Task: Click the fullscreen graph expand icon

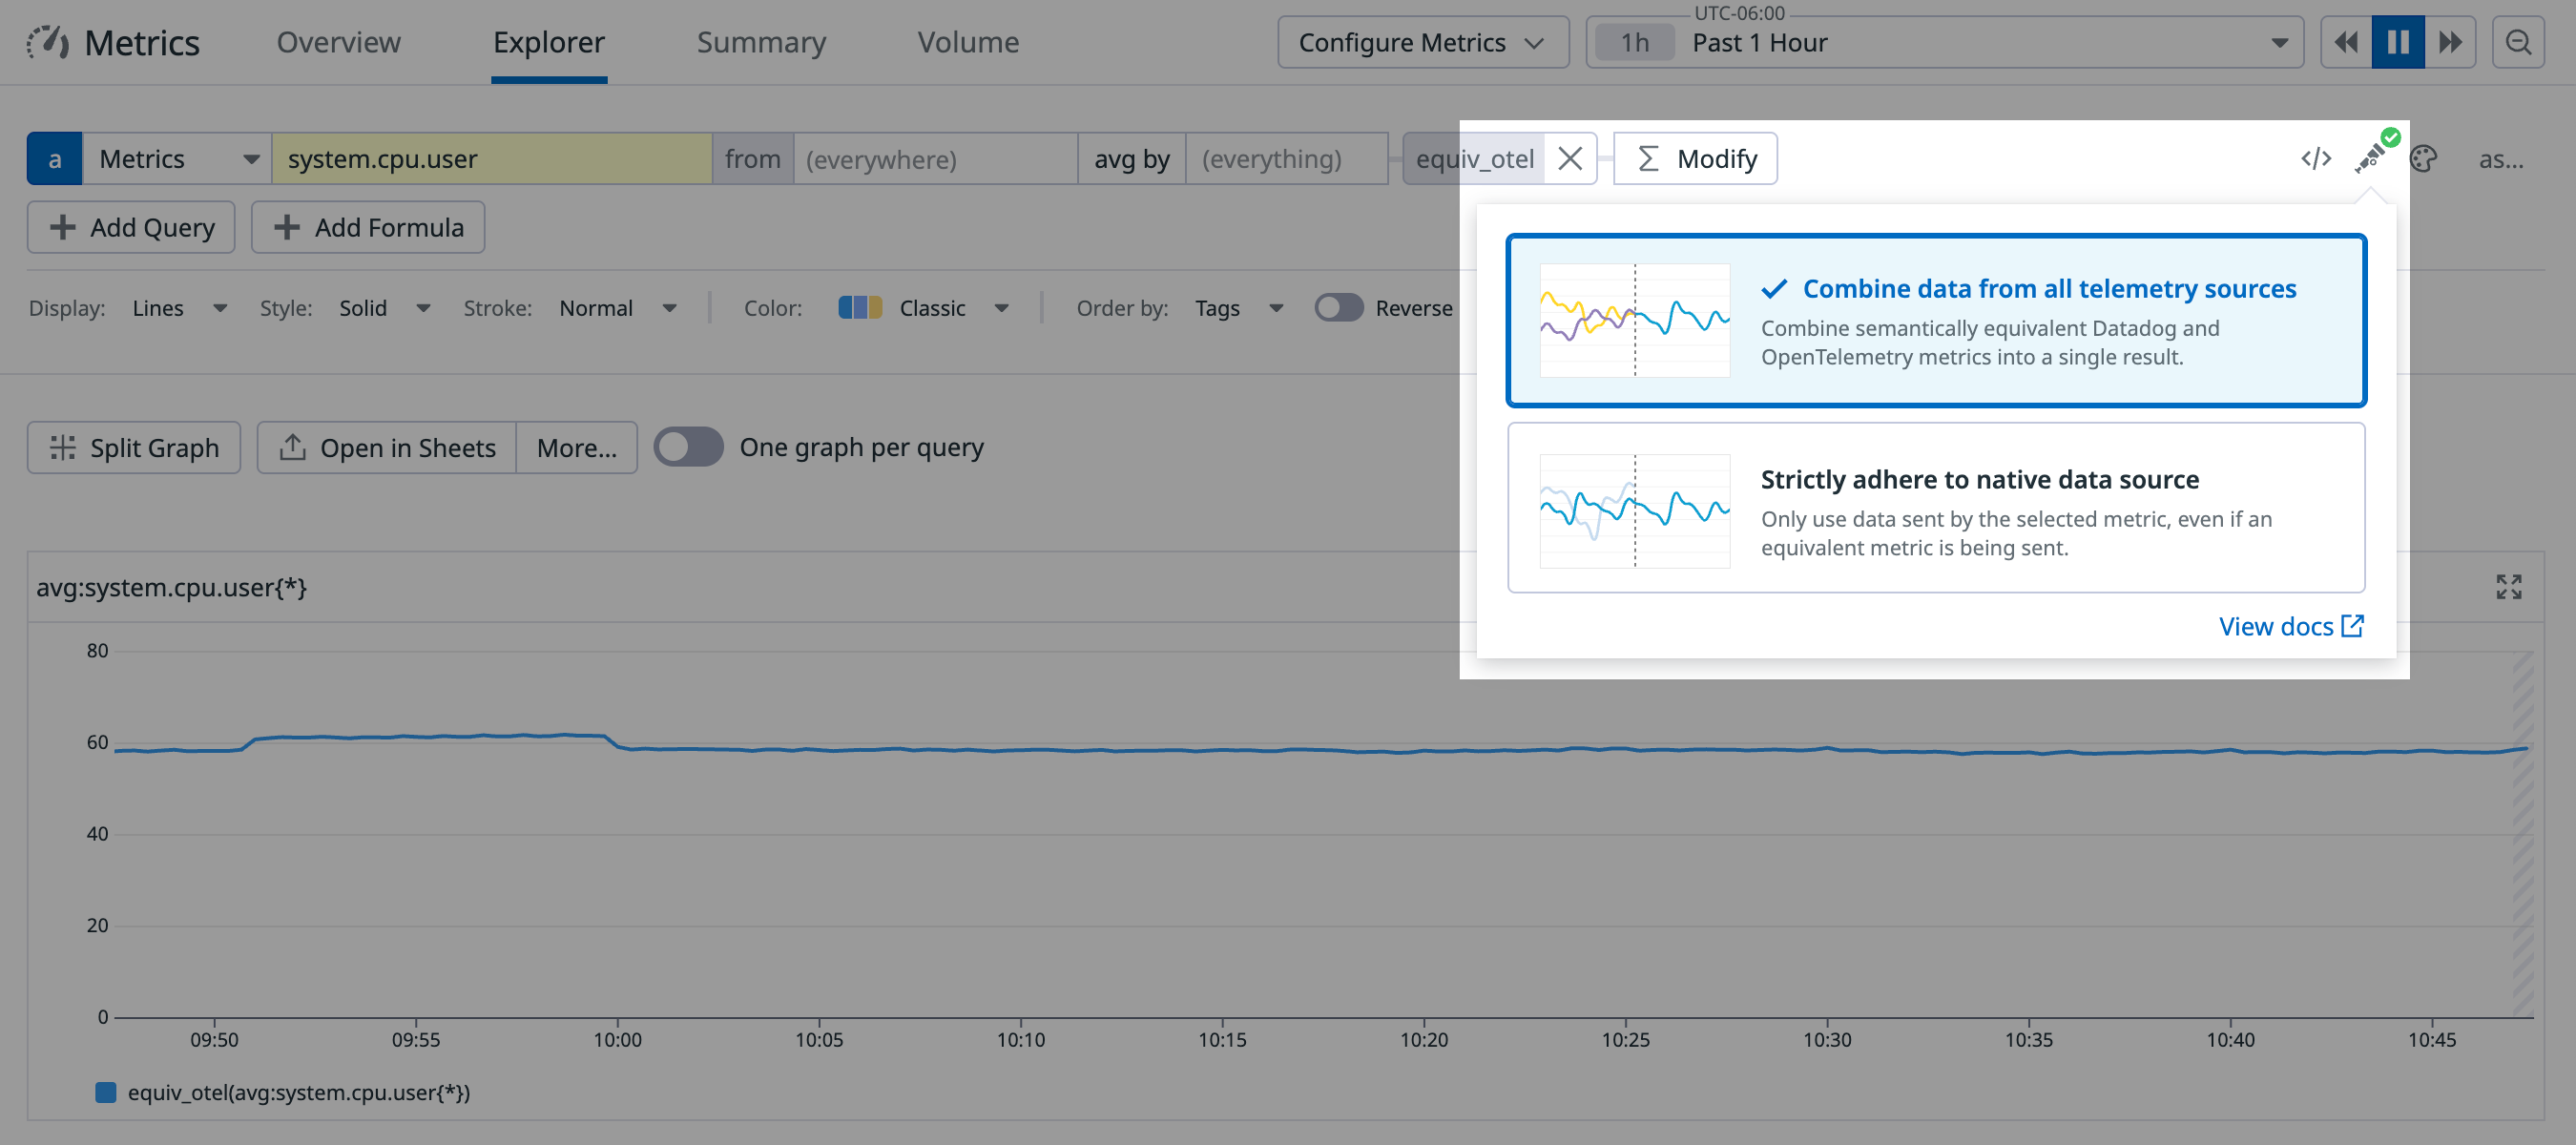Action: pyautogui.click(x=2507, y=587)
